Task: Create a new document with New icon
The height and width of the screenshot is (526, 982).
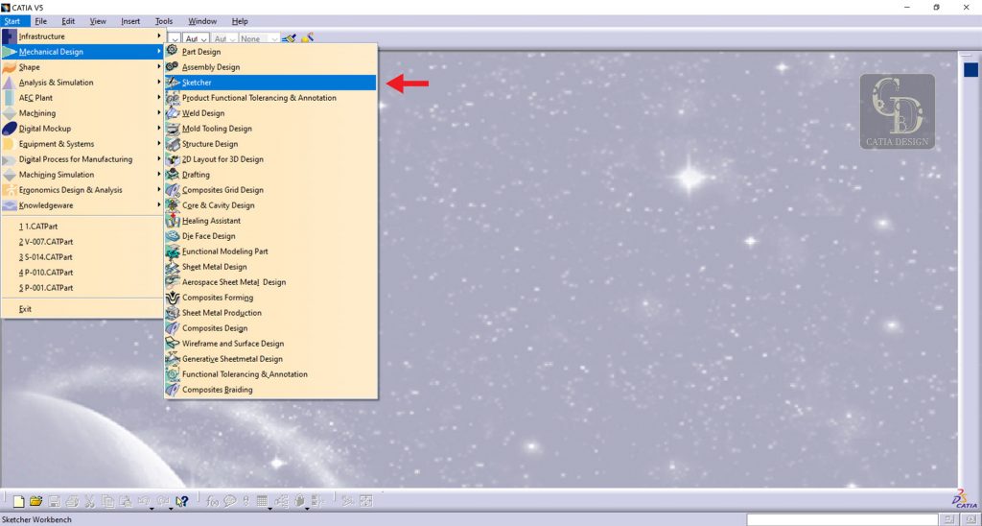Action: tap(19, 502)
